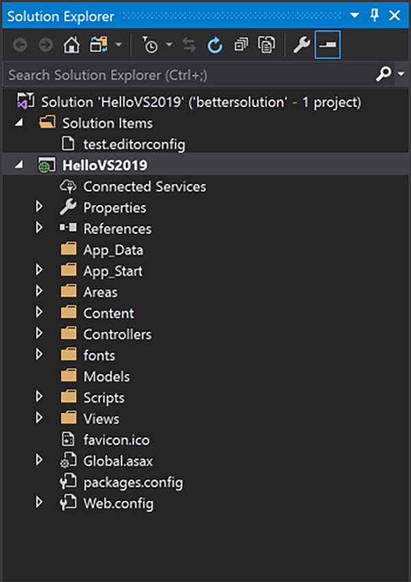Image resolution: width=411 pixels, height=582 pixels.
Task: Open the Solution Explorer window position dropdown
Action: click(x=354, y=15)
